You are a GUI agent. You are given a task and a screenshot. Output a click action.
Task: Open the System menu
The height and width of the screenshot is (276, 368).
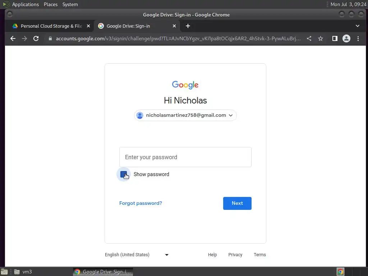(x=70, y=4)
